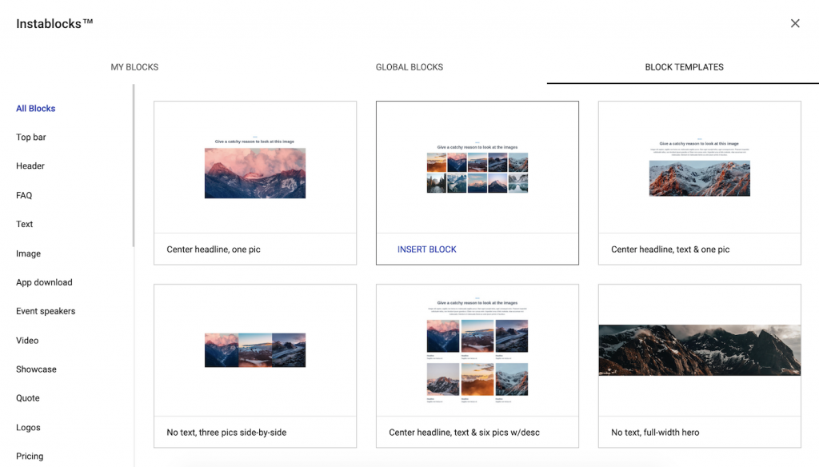
Task: Filter blocks by Top bar category
Action: 30,137
